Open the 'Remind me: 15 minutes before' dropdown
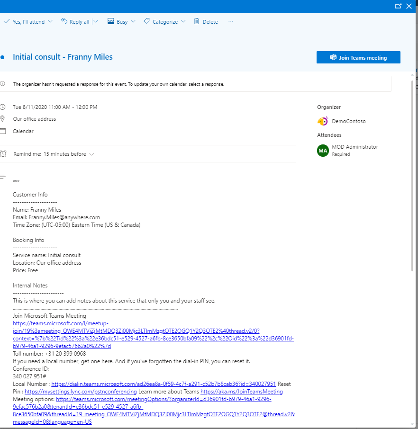The height and width of the screenshot is (429, 418). point(54,154)
